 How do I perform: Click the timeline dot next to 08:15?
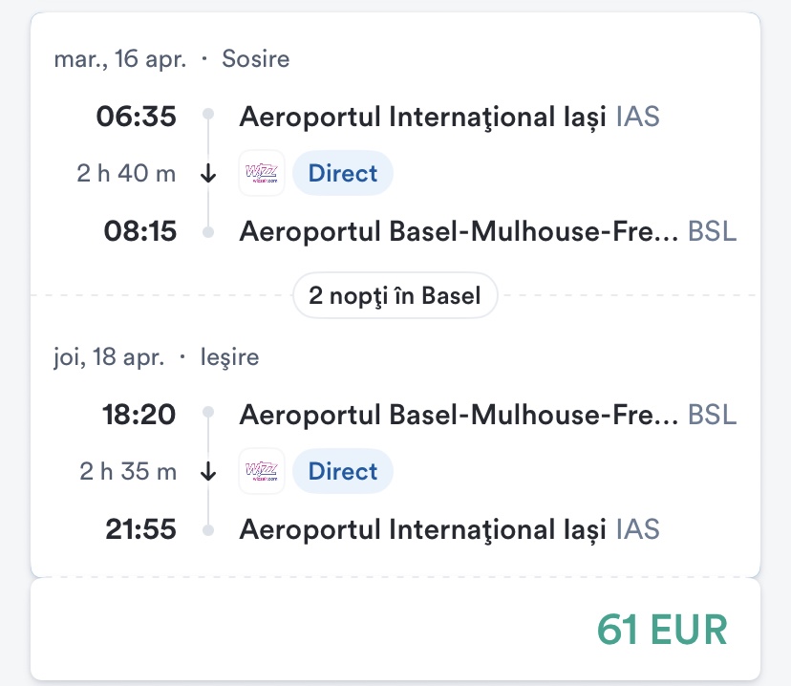(x=208, y=231)
